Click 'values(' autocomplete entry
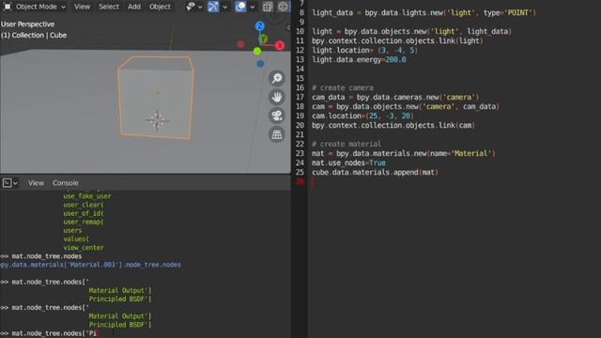This screenshot has width=601, height=338. [x=76, y=239]
